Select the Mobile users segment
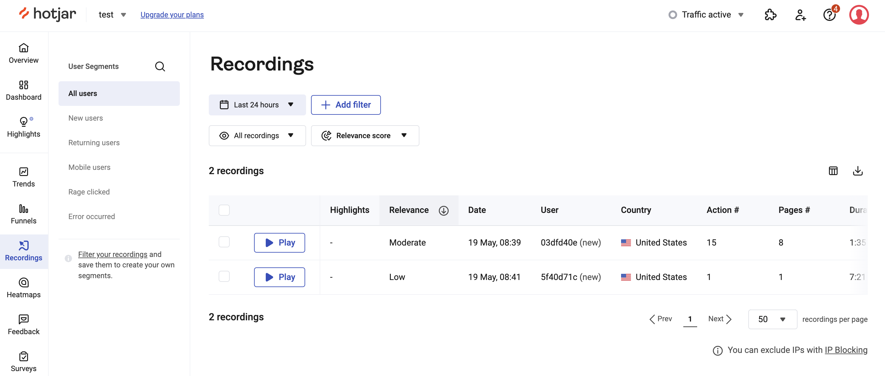The image size is (885, 376). coord(89,167)
